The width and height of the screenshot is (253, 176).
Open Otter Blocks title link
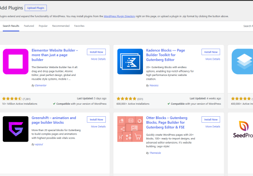pyautogui.click(x=167, y=122)
